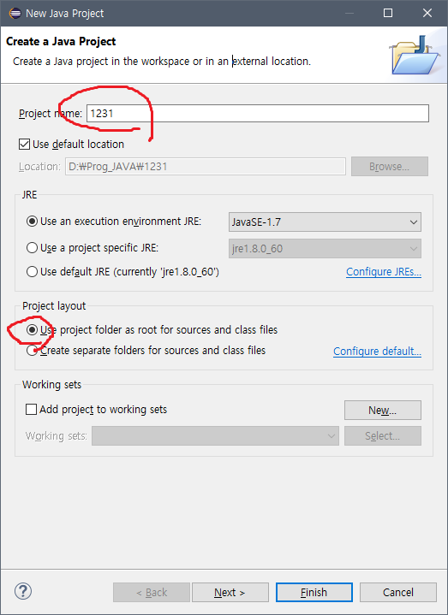Select project folder as root layout option
The width and height of the screenshot is (448, 615).
(x=32, y=330)
